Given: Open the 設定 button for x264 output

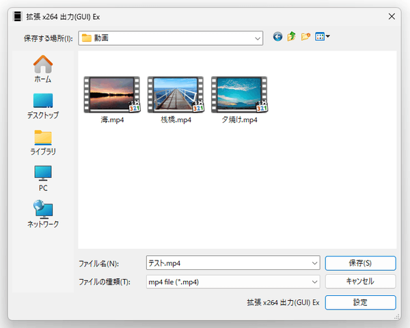Looking at the screenshot, I should [360, 302].
